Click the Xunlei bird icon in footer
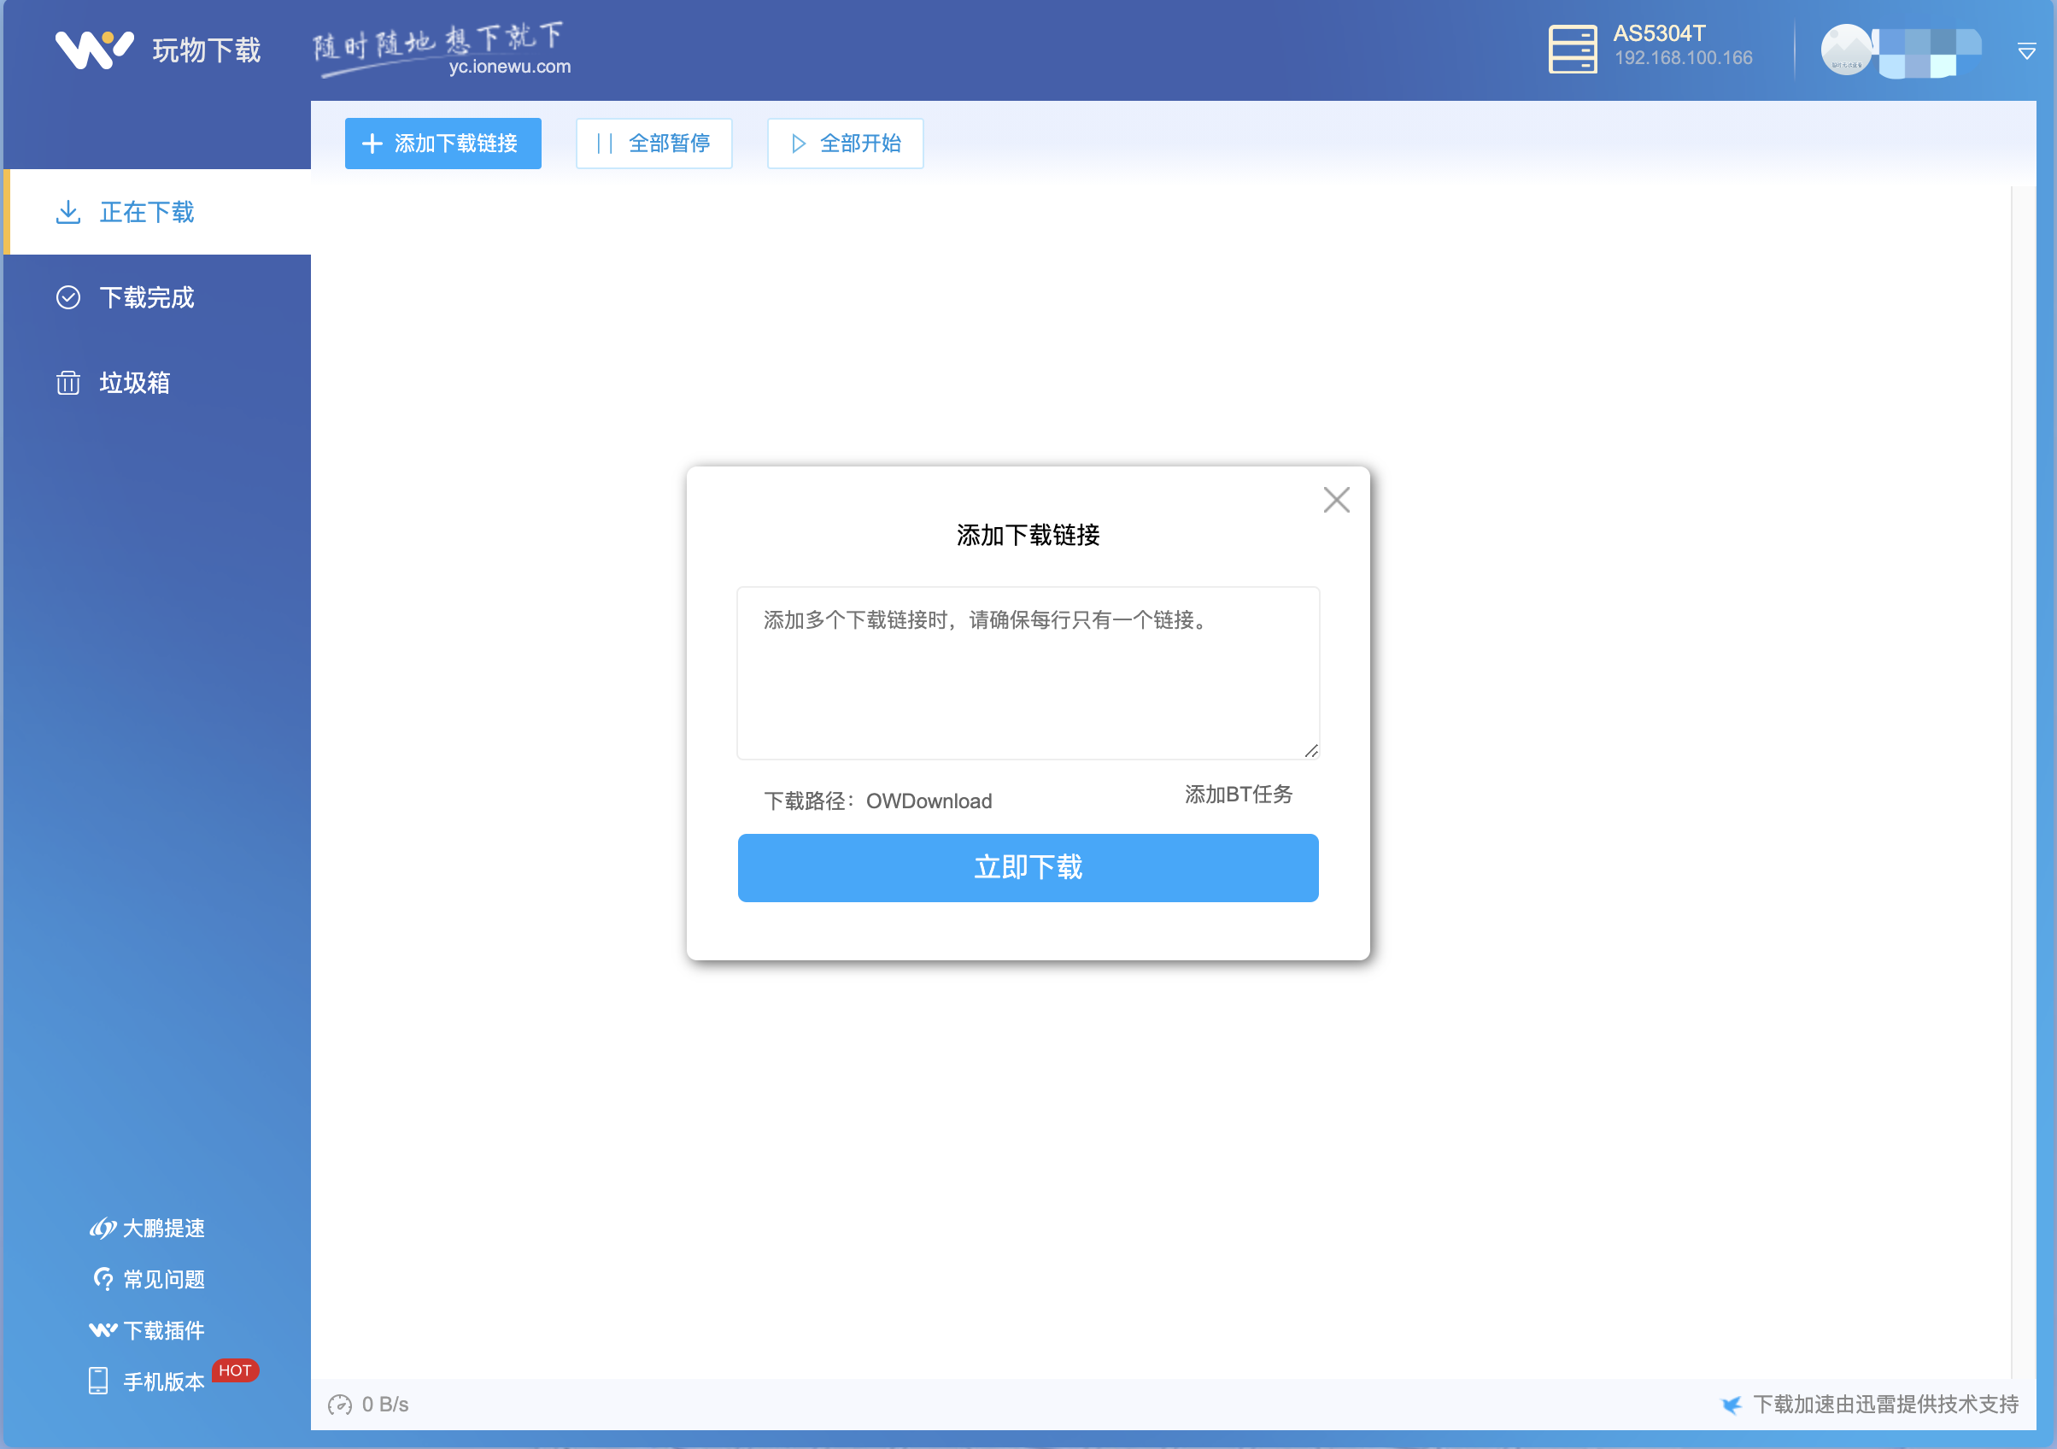2057x1449 pixels. pos(1731,1405)
